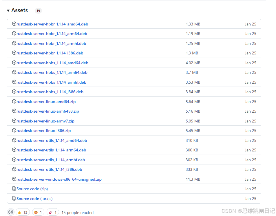Image resolution: width=276 pixels, height=216 pixels.
Task: Select the 1.25 MB size value
Action: pyautogui.click(x=193, y=43)
